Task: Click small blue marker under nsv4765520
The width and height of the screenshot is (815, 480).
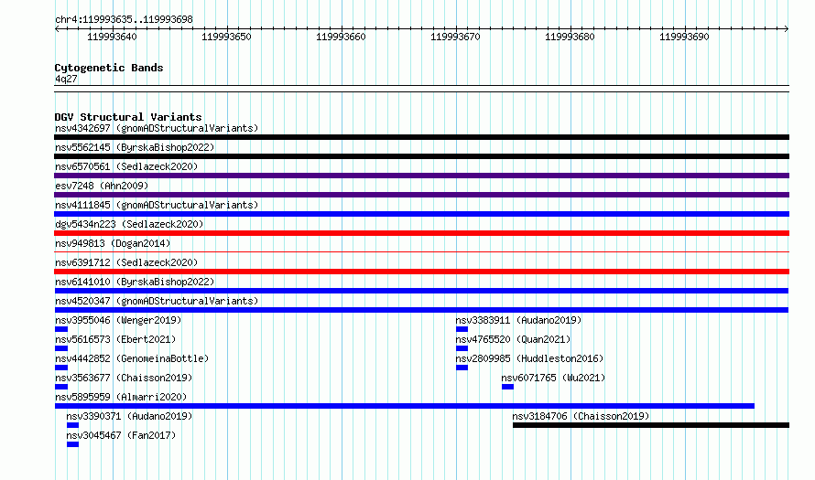Action: (462, 348)
